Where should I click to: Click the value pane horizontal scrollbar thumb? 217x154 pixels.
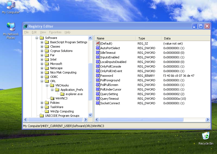coord(141,119)
